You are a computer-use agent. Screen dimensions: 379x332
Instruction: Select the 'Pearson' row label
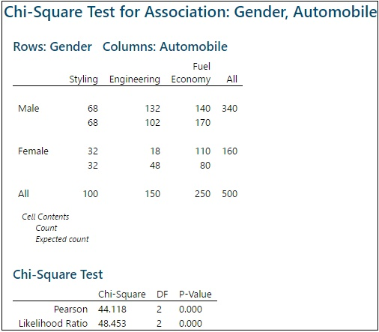71,310
